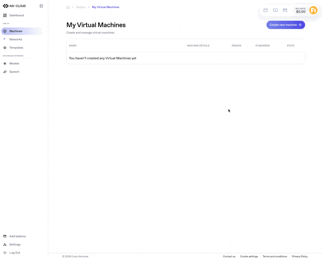Click the Networks icon in sidebar
This screenshot has height=258, width=322.
point(4,39)
